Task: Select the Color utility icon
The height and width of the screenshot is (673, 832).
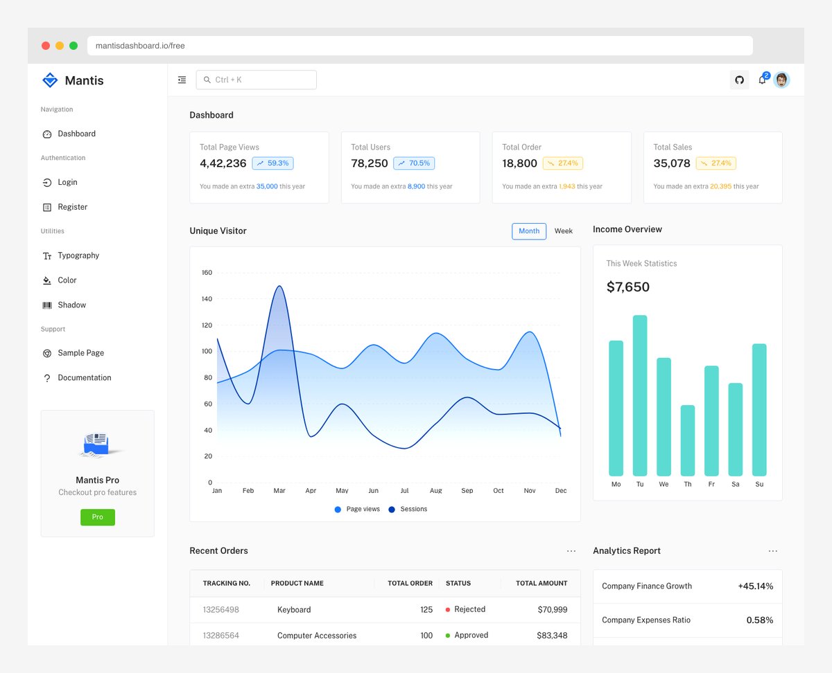Action: pos(47,280)
